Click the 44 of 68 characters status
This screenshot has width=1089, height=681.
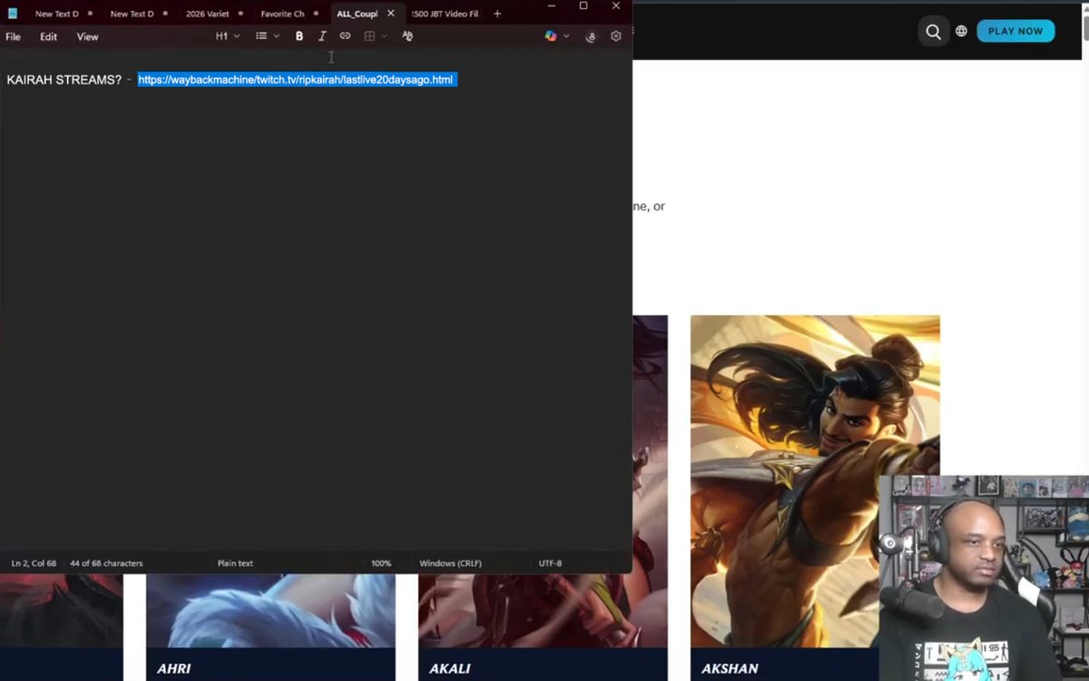click(106, 563)
